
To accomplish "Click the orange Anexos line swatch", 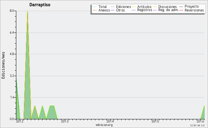I will click(x=95, y=10).
